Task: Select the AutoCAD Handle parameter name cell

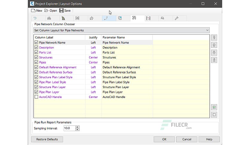Action: (127, 97)
